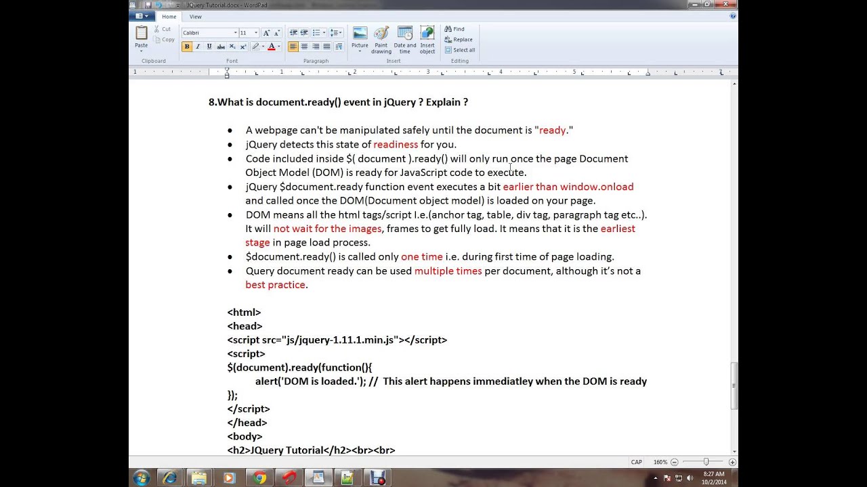Click the zoom slider handle
The width and height of the screenshot is (867, 487).
[705, 462]
